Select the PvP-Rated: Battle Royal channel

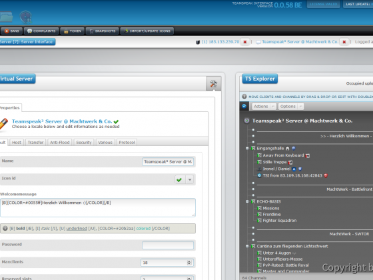pyautogui.click(x=286, y=265)
